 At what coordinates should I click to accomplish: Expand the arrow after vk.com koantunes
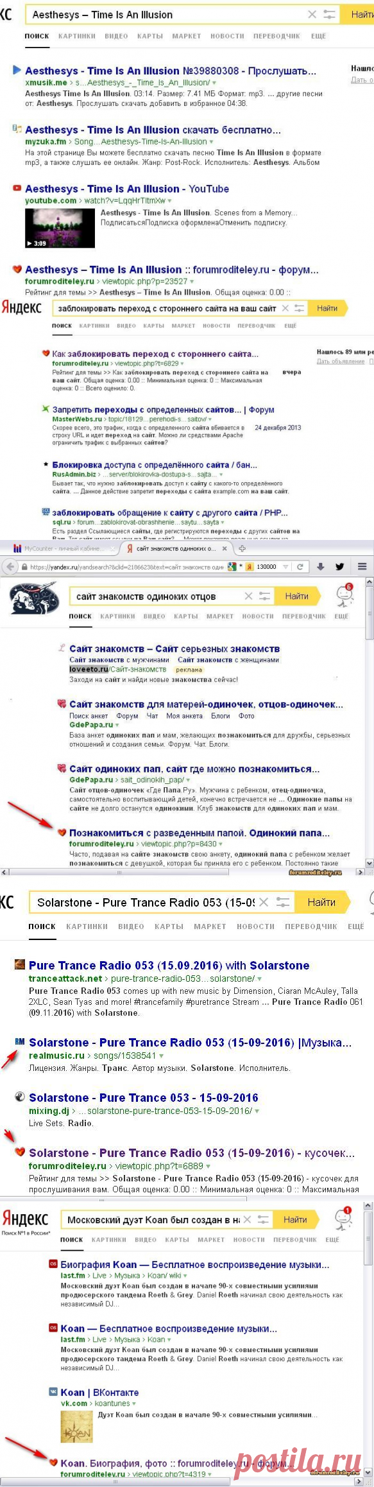coord(133,1404)
